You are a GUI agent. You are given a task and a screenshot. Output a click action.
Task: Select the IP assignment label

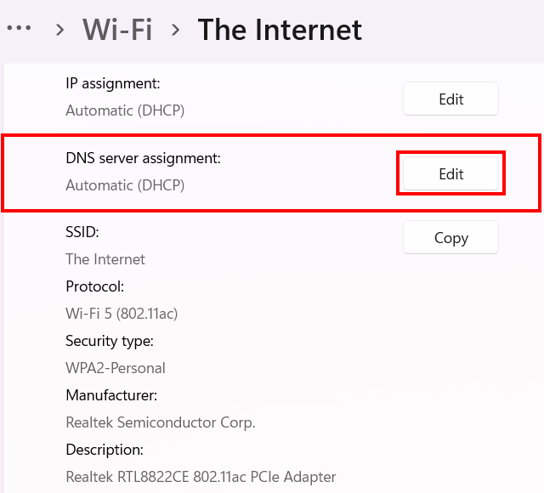click(113, 83)
